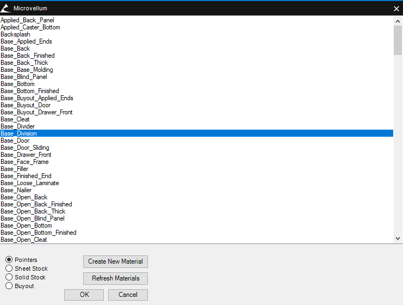403x305 pixels.
Task: Select Base_Face_Frame in the material list
Action: pyautogui.click(x=24, y=162)
